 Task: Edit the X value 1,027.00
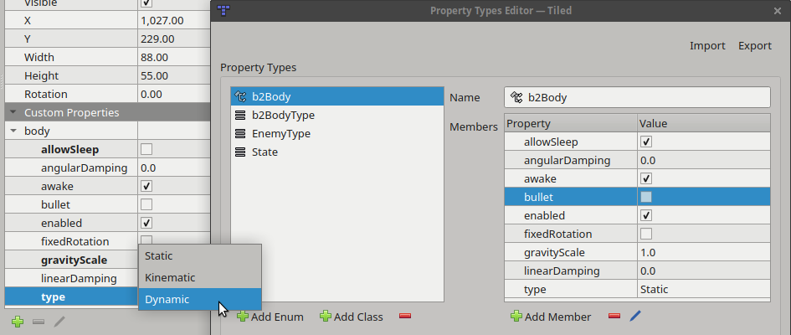click(173, 21)
